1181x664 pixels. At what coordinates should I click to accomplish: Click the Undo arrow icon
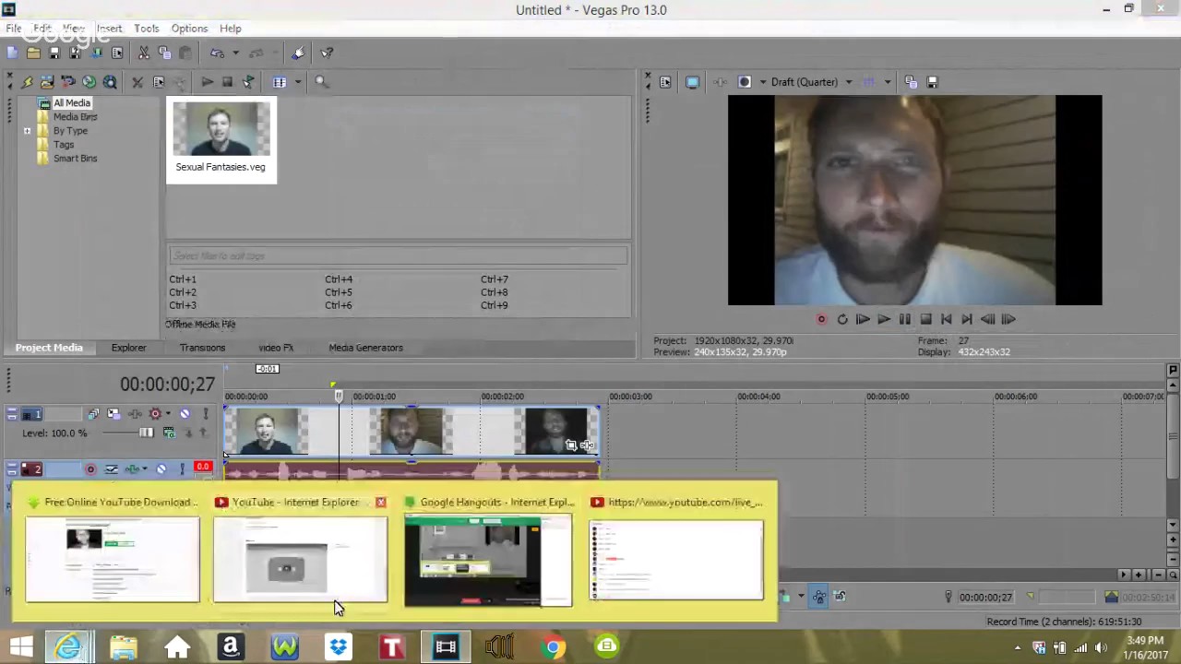click(x=218, y=53)
